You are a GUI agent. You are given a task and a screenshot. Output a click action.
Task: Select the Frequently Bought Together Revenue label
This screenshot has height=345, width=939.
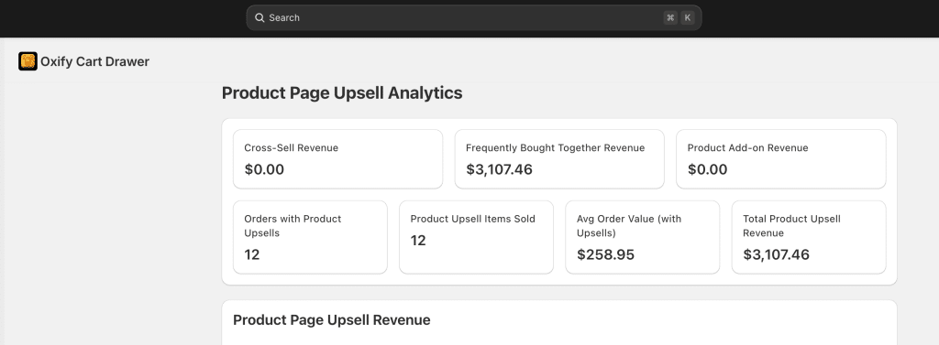click(x=555, y=147)
